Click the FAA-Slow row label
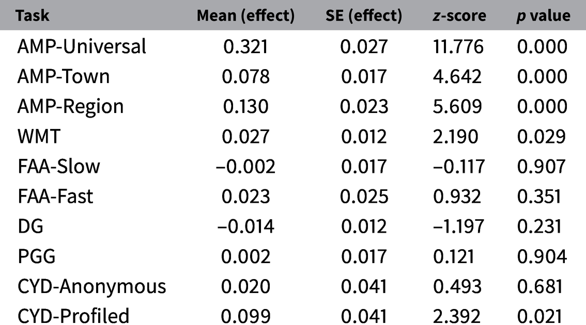 tap(58, 167)
